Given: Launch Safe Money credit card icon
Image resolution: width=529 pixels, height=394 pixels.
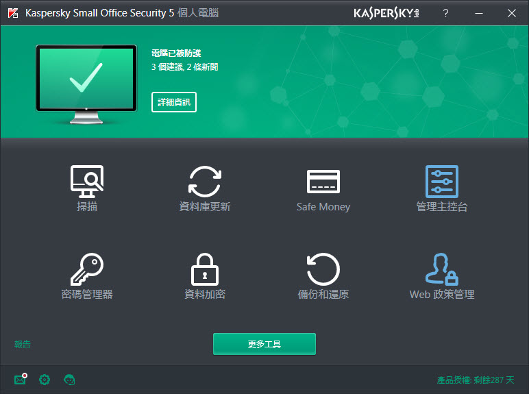Looking at the screenshot, I should 323,182.
